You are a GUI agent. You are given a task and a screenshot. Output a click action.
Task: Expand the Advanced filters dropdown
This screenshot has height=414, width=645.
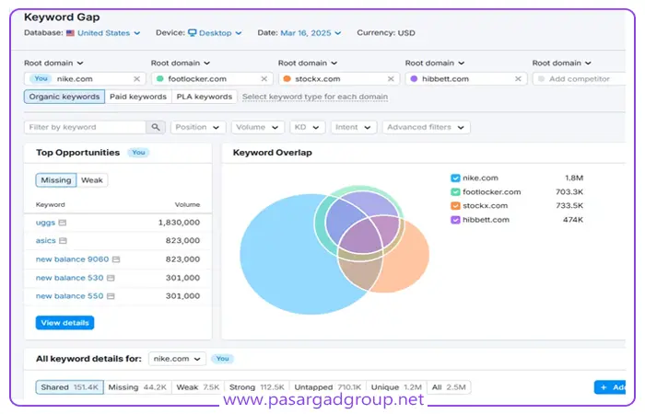[x=426, y=127]
